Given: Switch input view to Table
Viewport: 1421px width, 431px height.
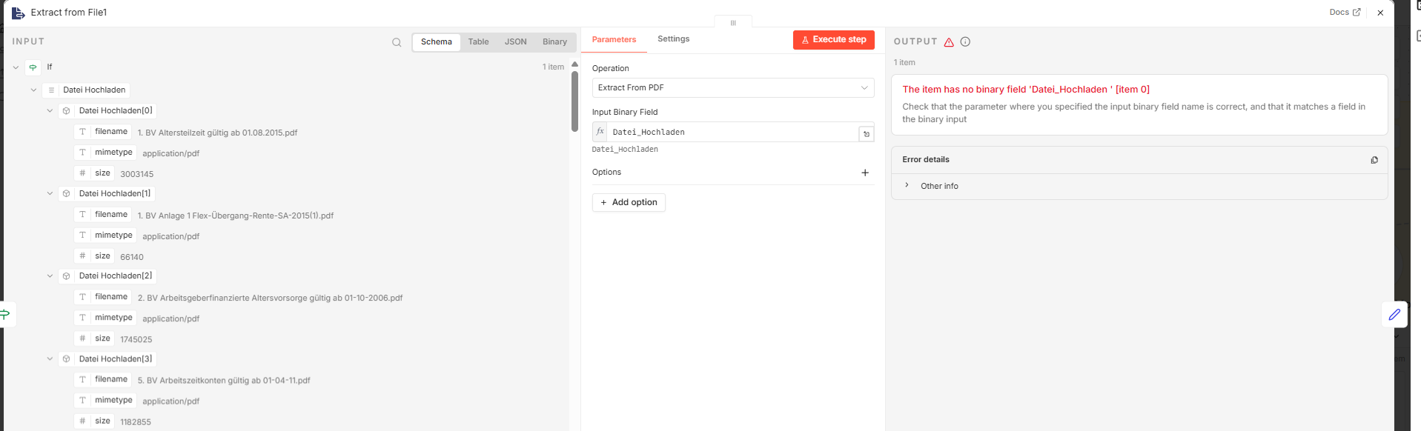Looking at the screenshot, I should (x=478, y=42).
